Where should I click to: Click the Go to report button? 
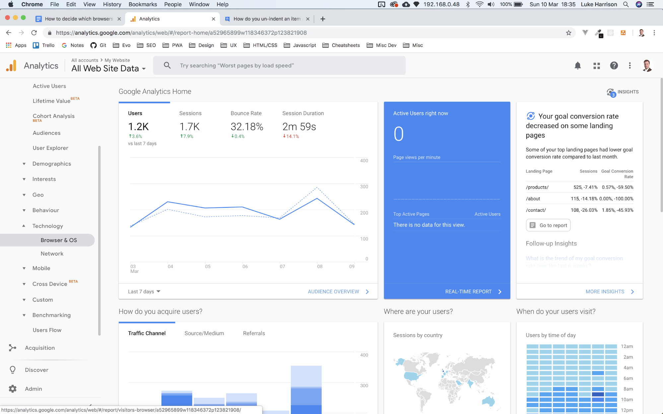pyautogui.click(x=548, y=225)
